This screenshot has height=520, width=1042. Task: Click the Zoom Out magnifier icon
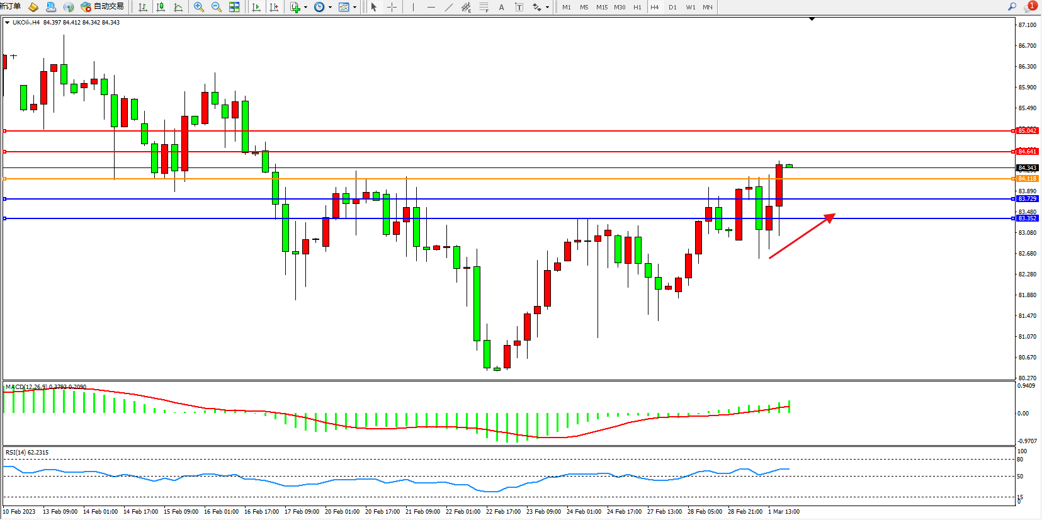coord(216,7)
